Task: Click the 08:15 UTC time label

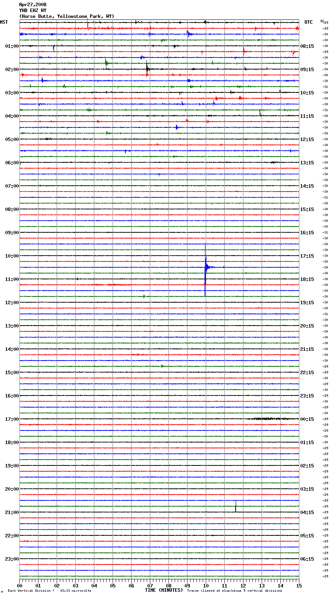Action: (307, 46)
